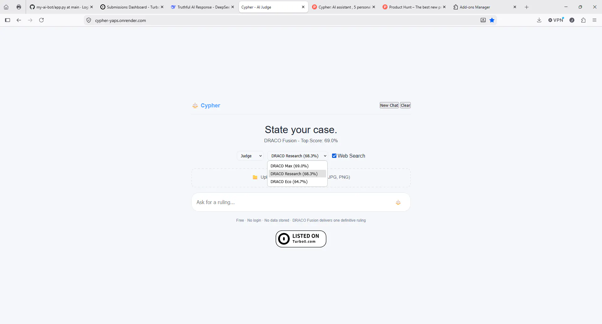Select DRACO Max (69.0%) option

click(x=297, y=166)
